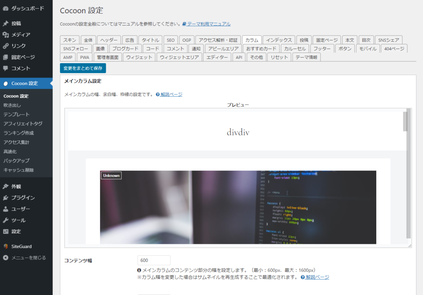Click the コンテンツ幅 input field
Screen dimensions: 423x295
[154, 260]
